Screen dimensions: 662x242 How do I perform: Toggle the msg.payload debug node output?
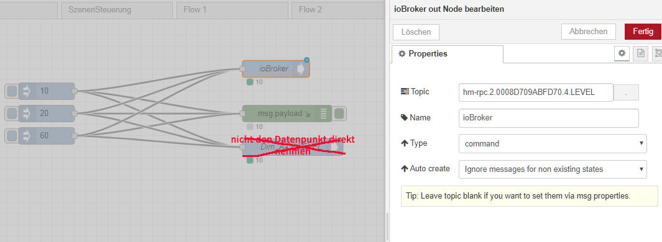pyautogui.click(x=339, y=114)
